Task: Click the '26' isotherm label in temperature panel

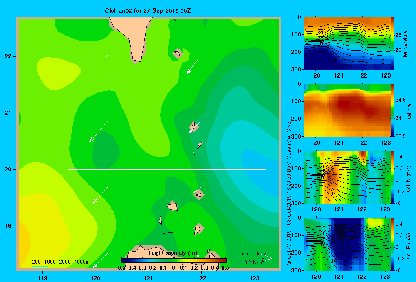Action: click(x=322, y=33)
